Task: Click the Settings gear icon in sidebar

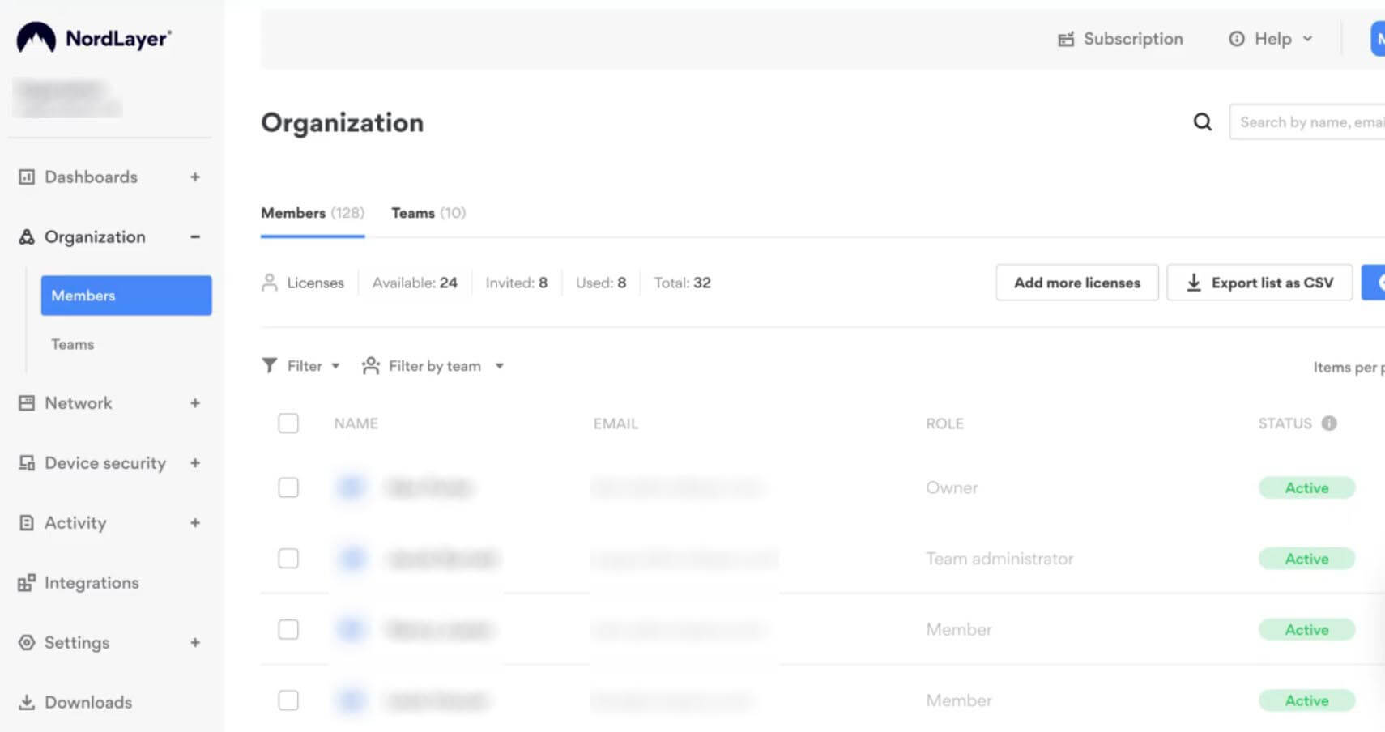Action: coord(27,642)
